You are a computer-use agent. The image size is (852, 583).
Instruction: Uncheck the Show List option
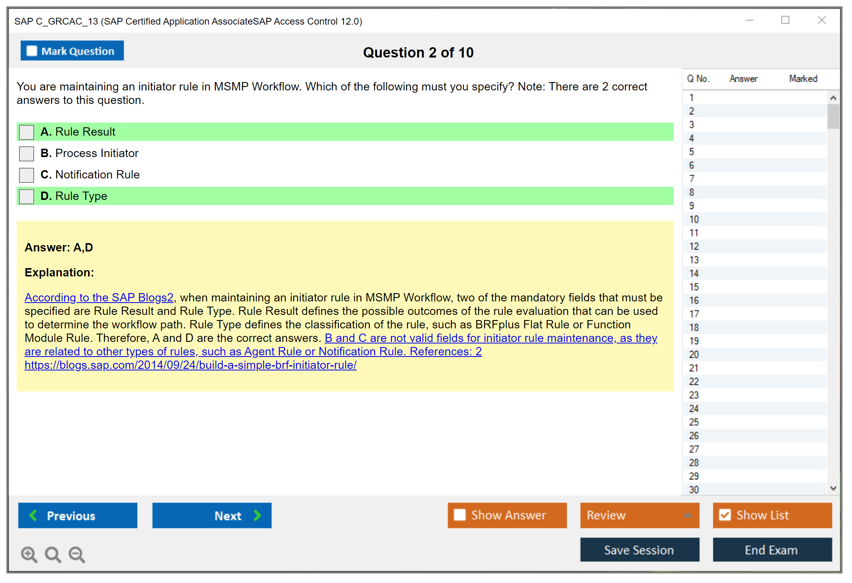tap(725, 515)
